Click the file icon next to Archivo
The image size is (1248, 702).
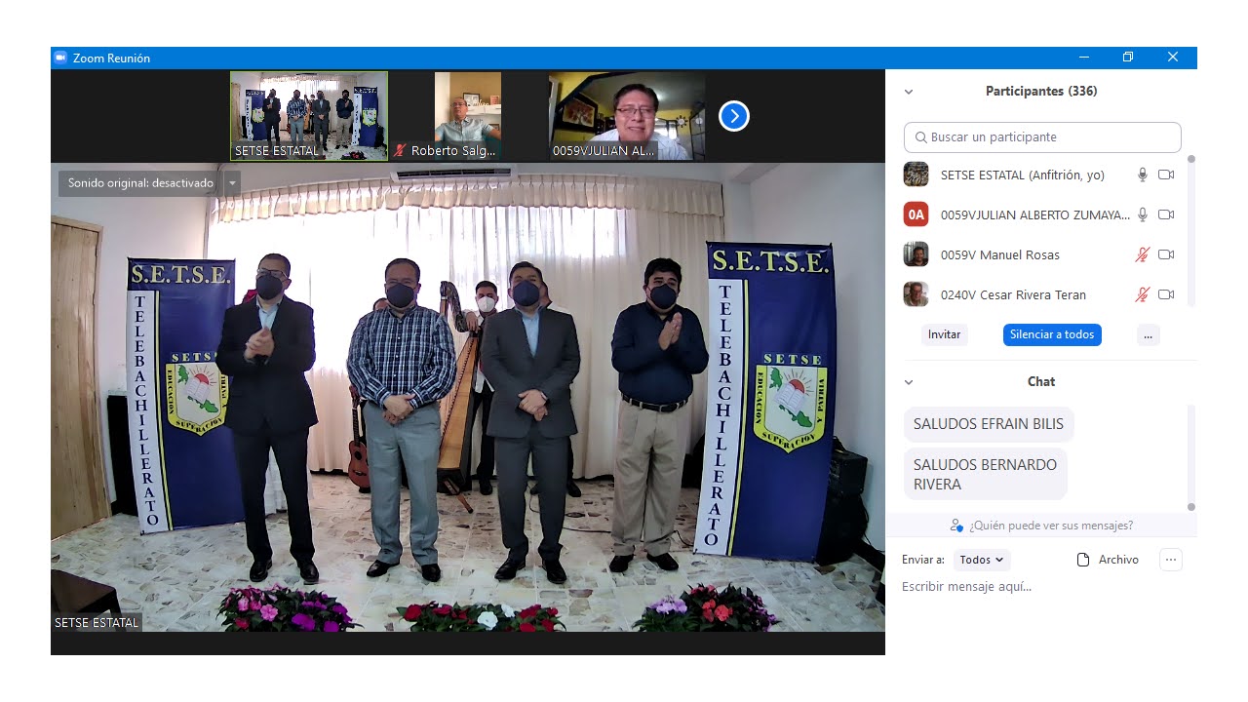coord(1082,560)
